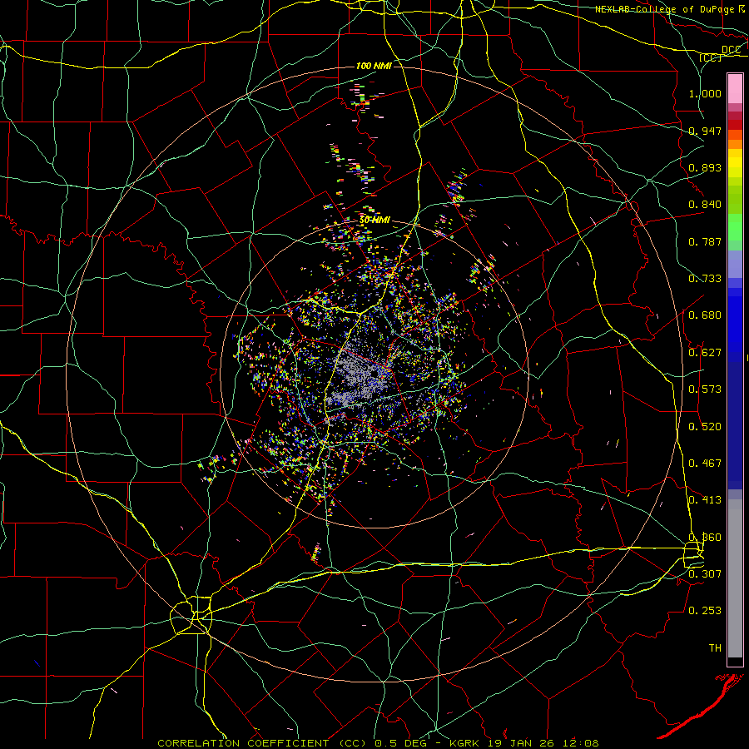749x749 pixels.
Task: Select the 0.627 scale value
Action: point(705,353)
